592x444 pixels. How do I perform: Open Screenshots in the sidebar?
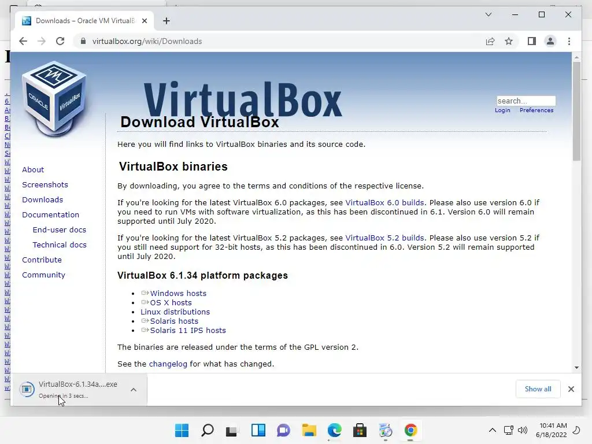pos(45,184)
